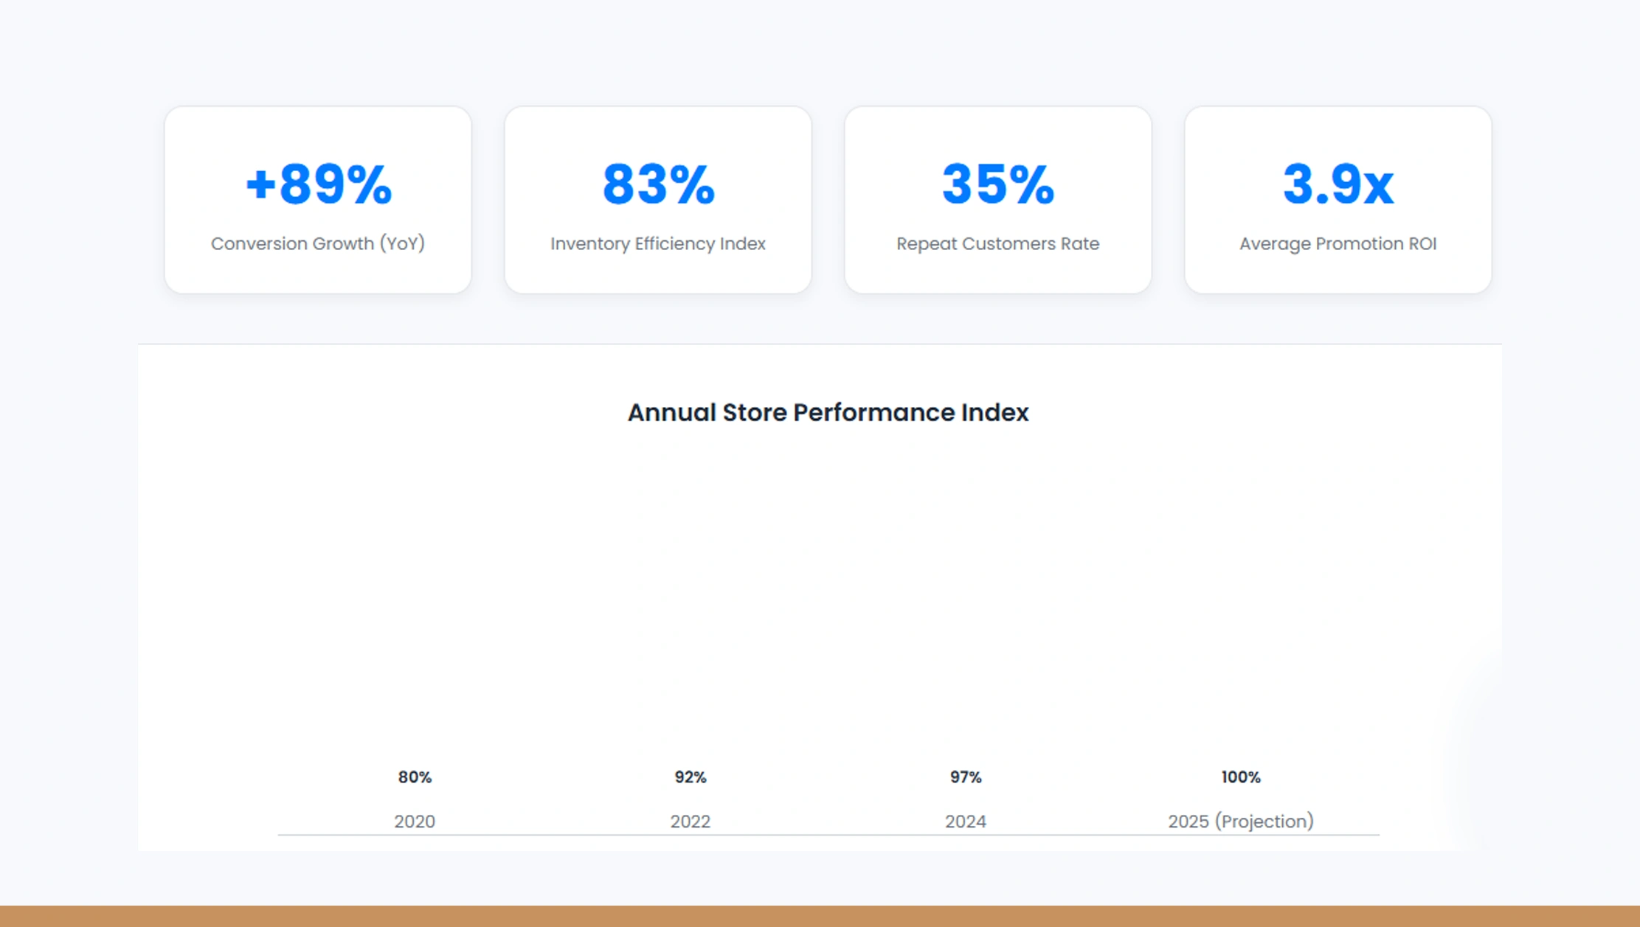Select the 2025 (Projection) axis label
The height and width of the screenshot is (927, 1640).
(1241, 821)
